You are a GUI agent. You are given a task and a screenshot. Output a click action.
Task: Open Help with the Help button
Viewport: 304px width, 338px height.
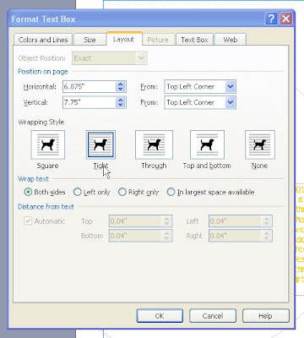coord(265,316)
